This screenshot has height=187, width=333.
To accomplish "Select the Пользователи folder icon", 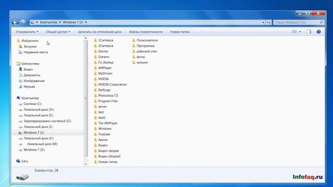I will pyautogui.click(x=134, y=40).
